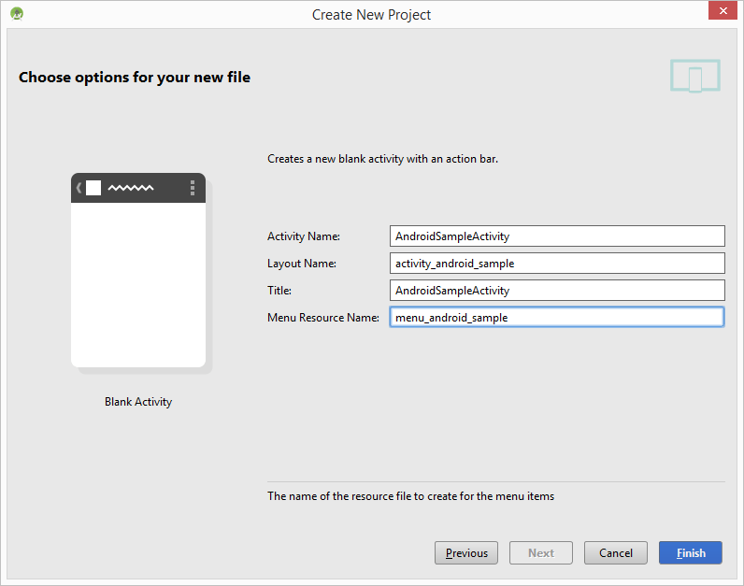This screenshot has height=586, width=744.
Task: Close the Create New Project window
Action: click(721, 13)
